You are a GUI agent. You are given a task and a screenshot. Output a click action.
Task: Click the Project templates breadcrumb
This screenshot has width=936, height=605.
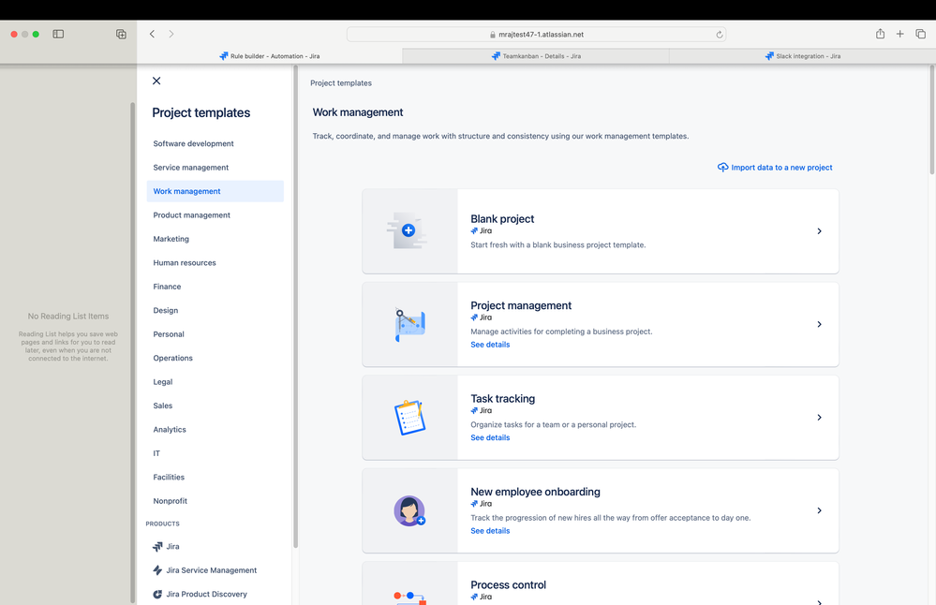tap(341, 83)
